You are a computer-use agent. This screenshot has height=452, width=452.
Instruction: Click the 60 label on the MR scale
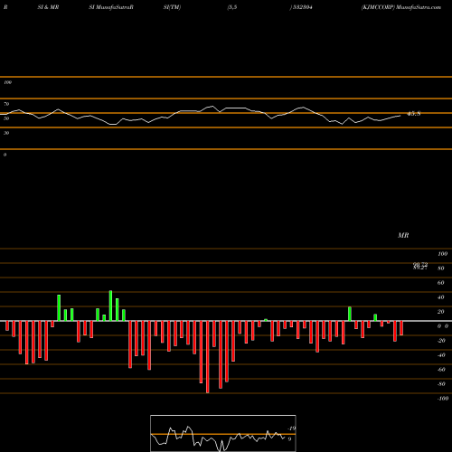(441, 283)
